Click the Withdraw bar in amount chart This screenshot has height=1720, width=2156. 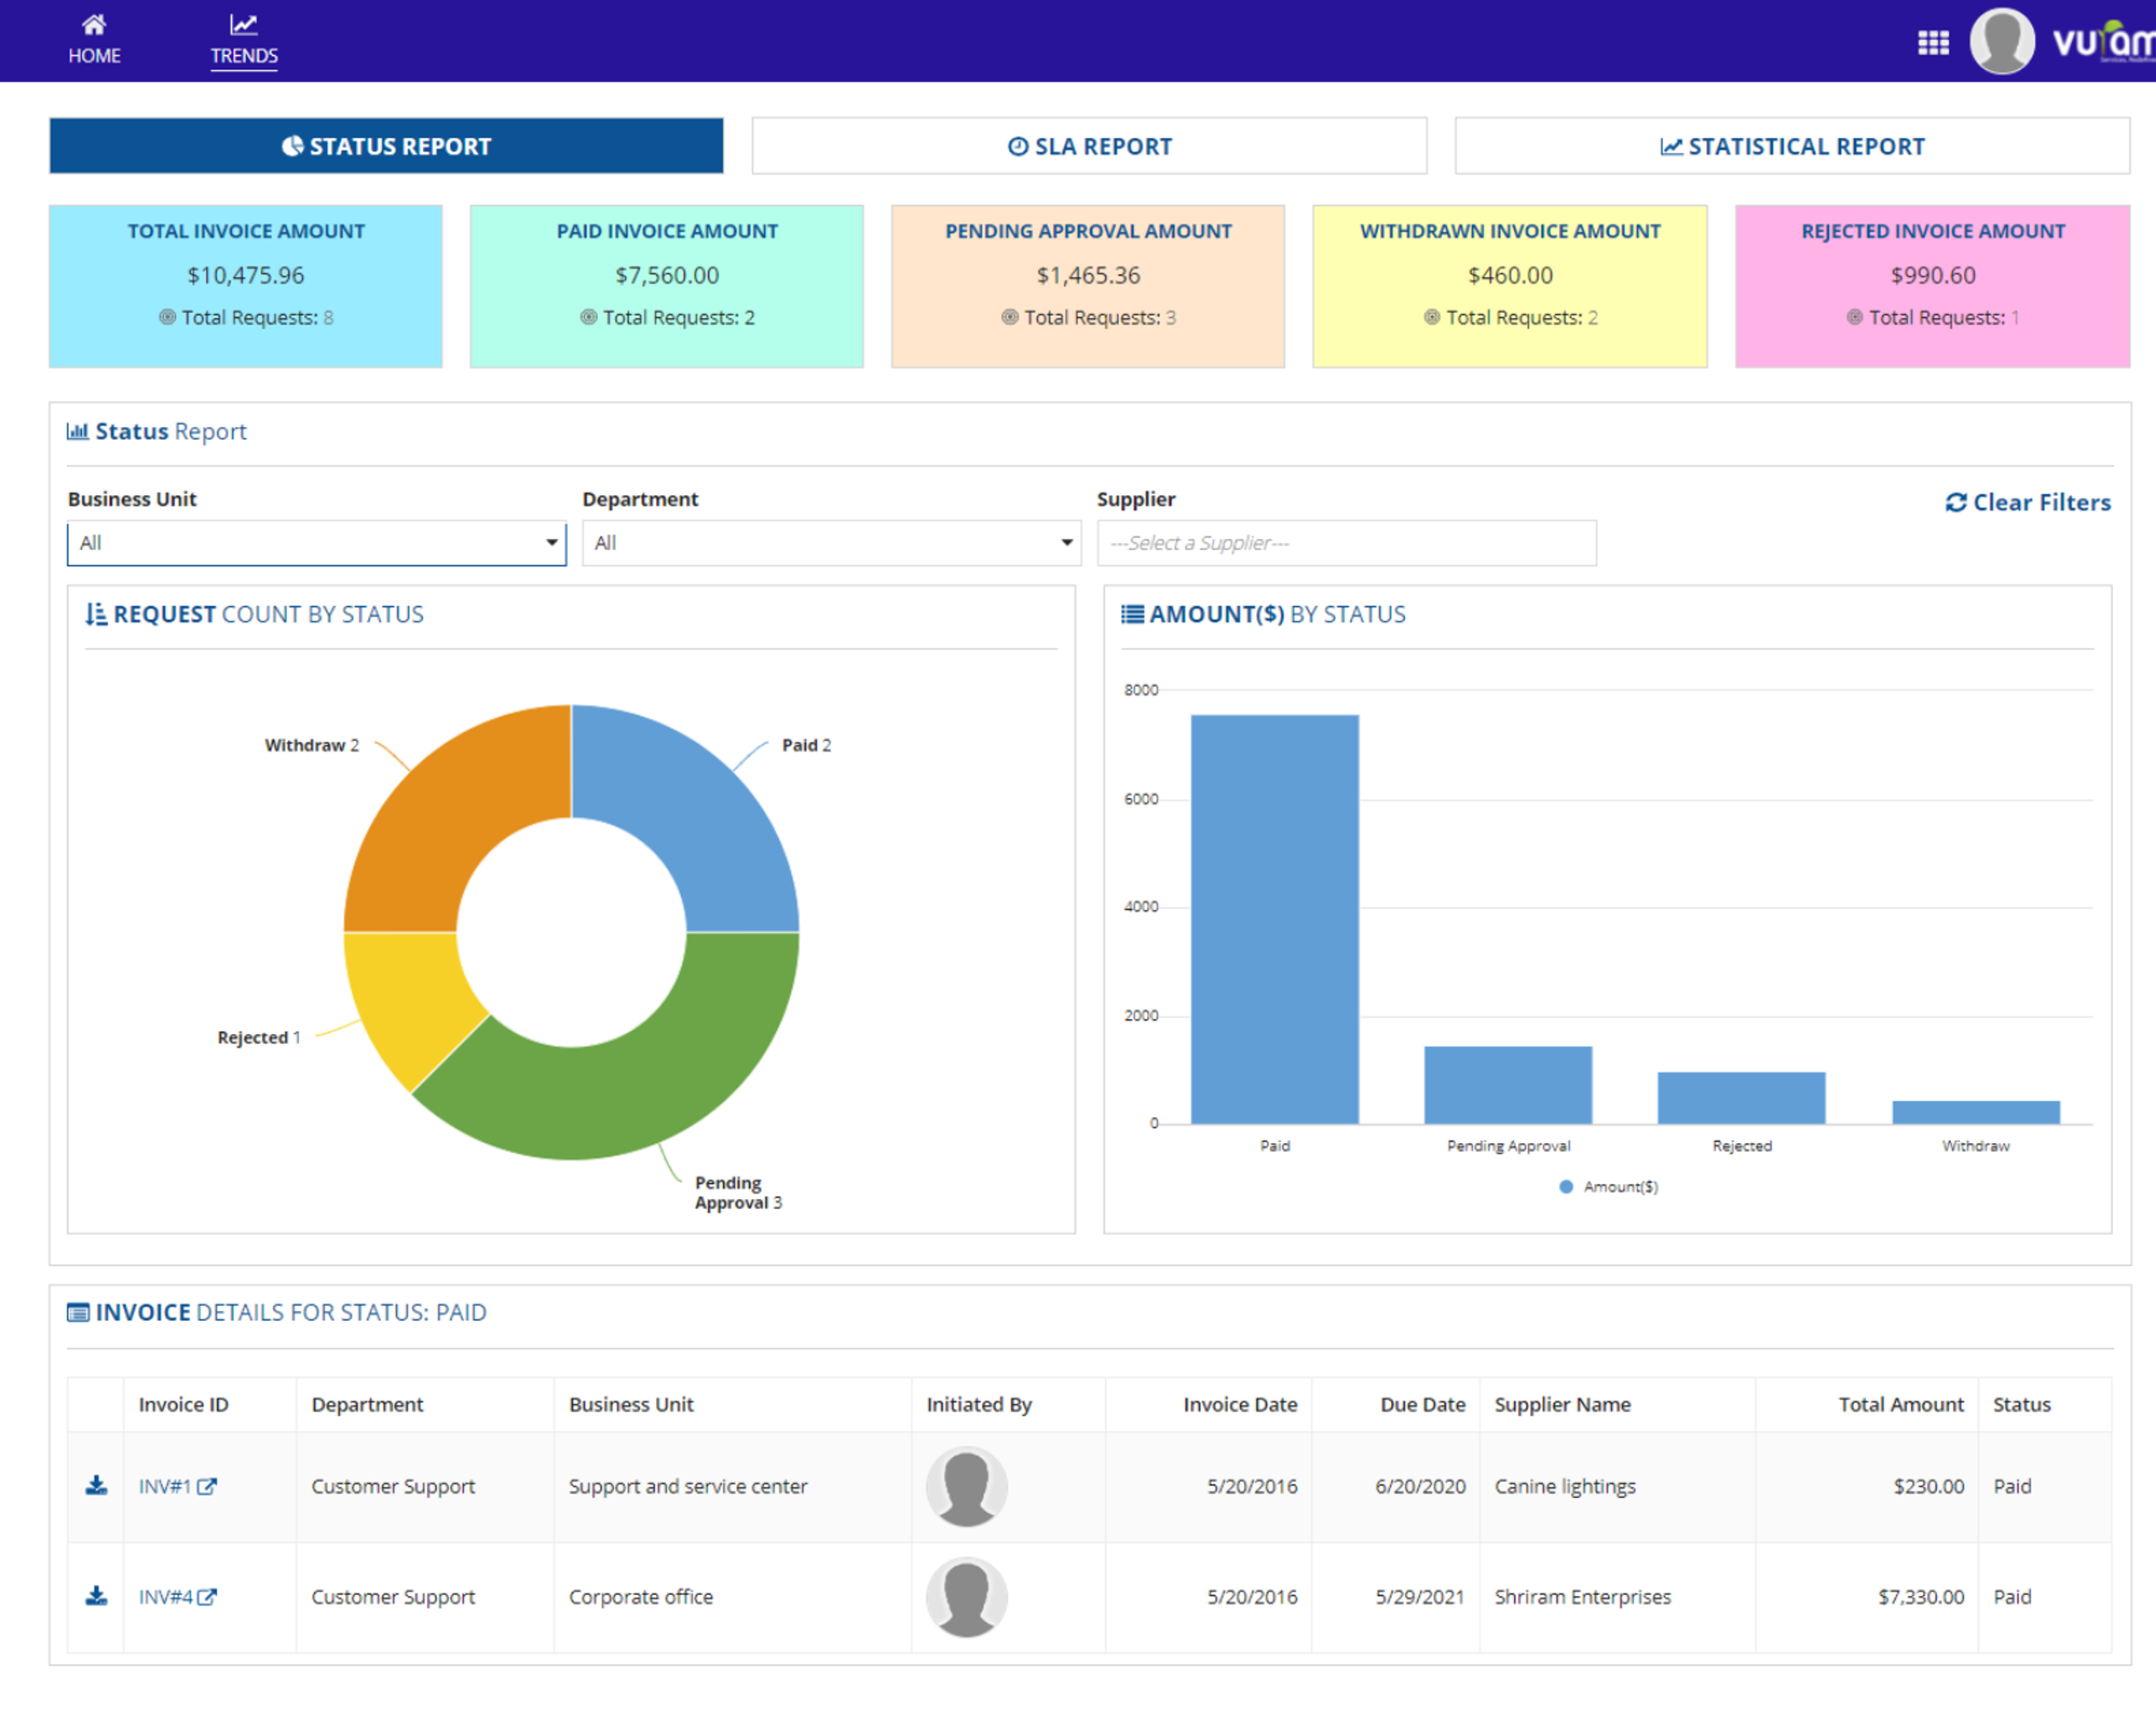[1975, 1112]
